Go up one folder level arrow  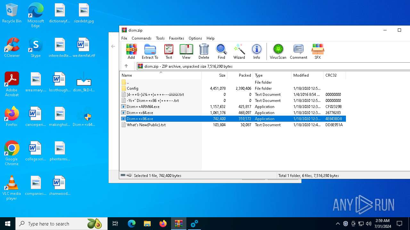point(126,66)
